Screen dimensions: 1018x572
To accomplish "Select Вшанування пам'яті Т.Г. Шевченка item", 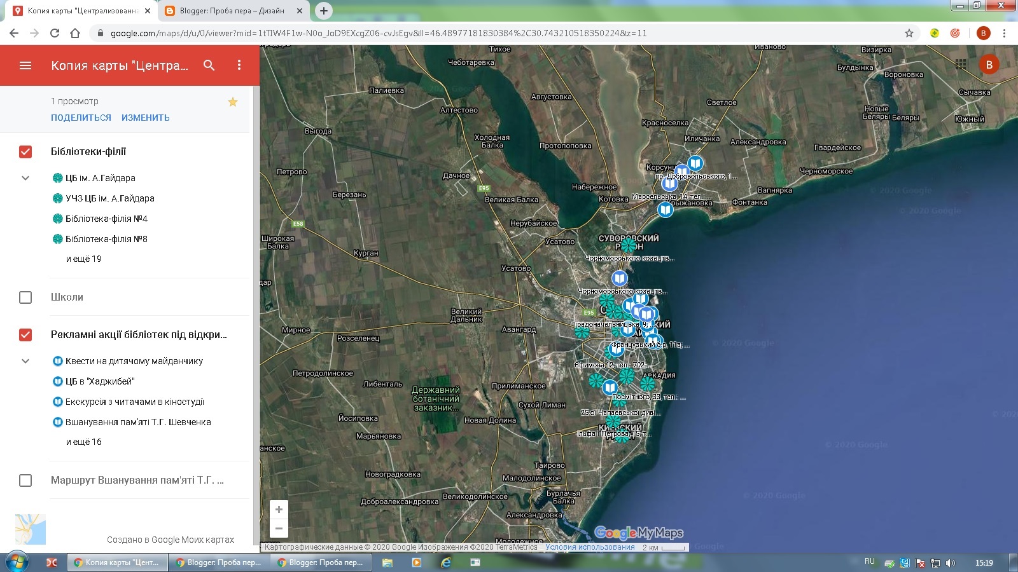I will point(138,422).
